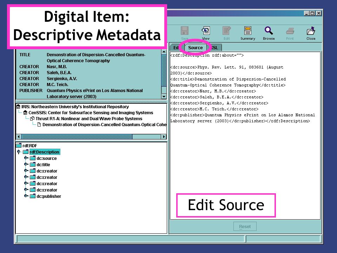Image resolution: width=337 pixels, height=253 pixels.
Task: Switch to the Source tab
Action: point(196,47)
